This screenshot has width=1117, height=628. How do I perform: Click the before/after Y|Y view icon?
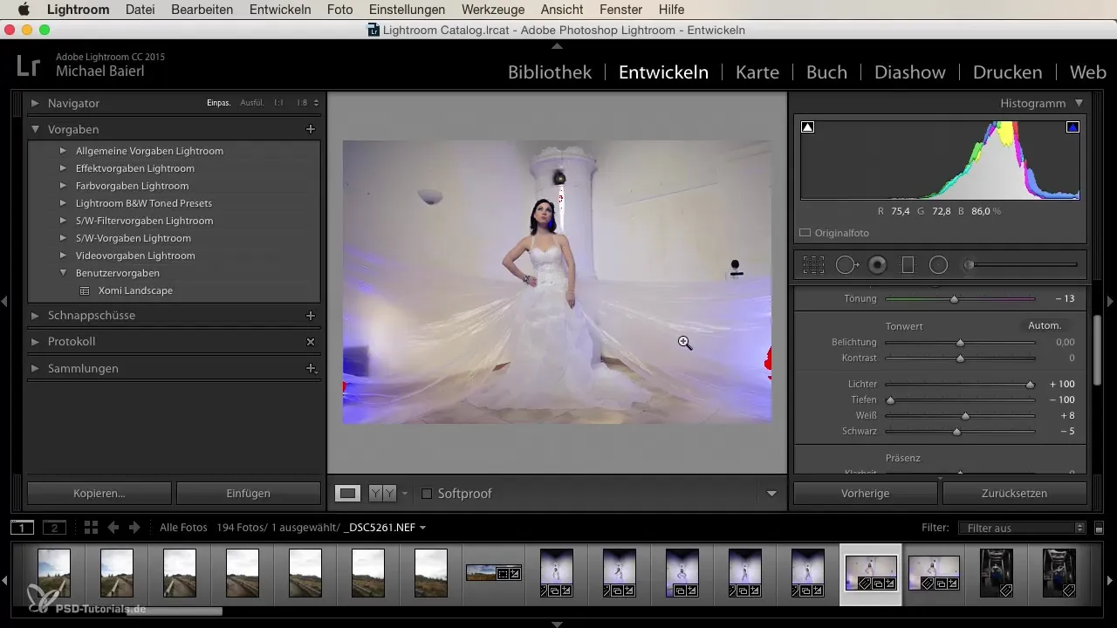tap(381, 494)
